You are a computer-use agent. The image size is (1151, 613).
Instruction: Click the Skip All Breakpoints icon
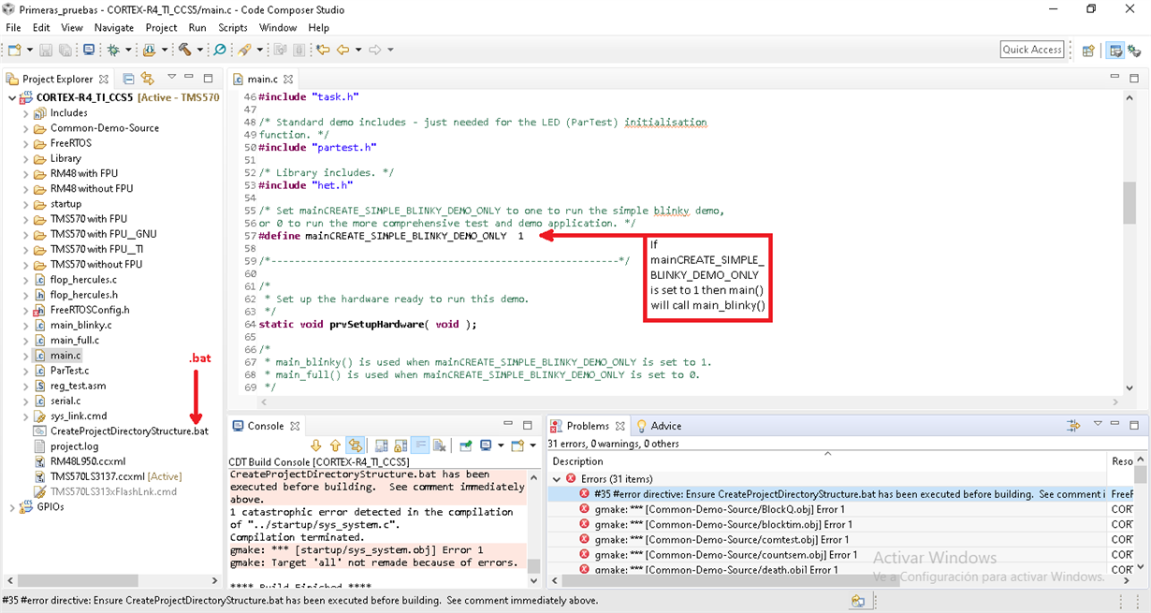pyautogui.click(x=220, y=50)
